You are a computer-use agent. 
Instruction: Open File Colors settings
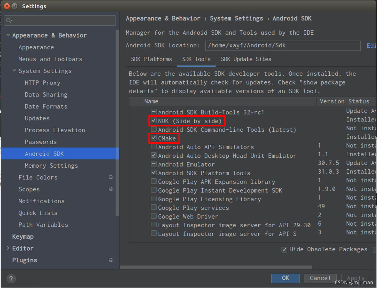coord(38,177)
